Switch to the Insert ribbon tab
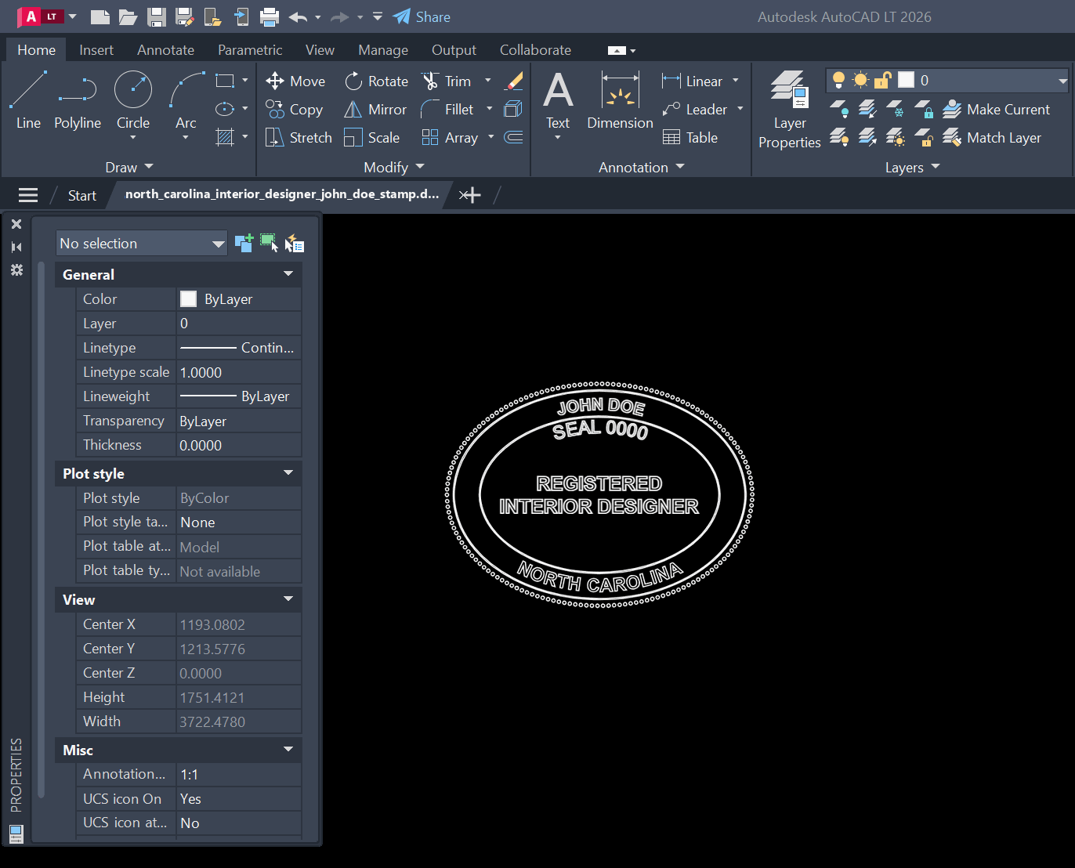This screenshot has width=1075, height=868. click(96, 49)
